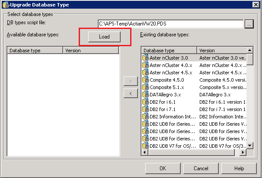Sort available list by Version header
Viewport: 262px width, 178px height.
tap(91, 51)
